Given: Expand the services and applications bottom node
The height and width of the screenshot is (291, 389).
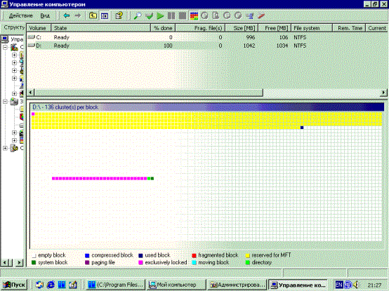Looking at the screenshot, I should tap(5, 148).
